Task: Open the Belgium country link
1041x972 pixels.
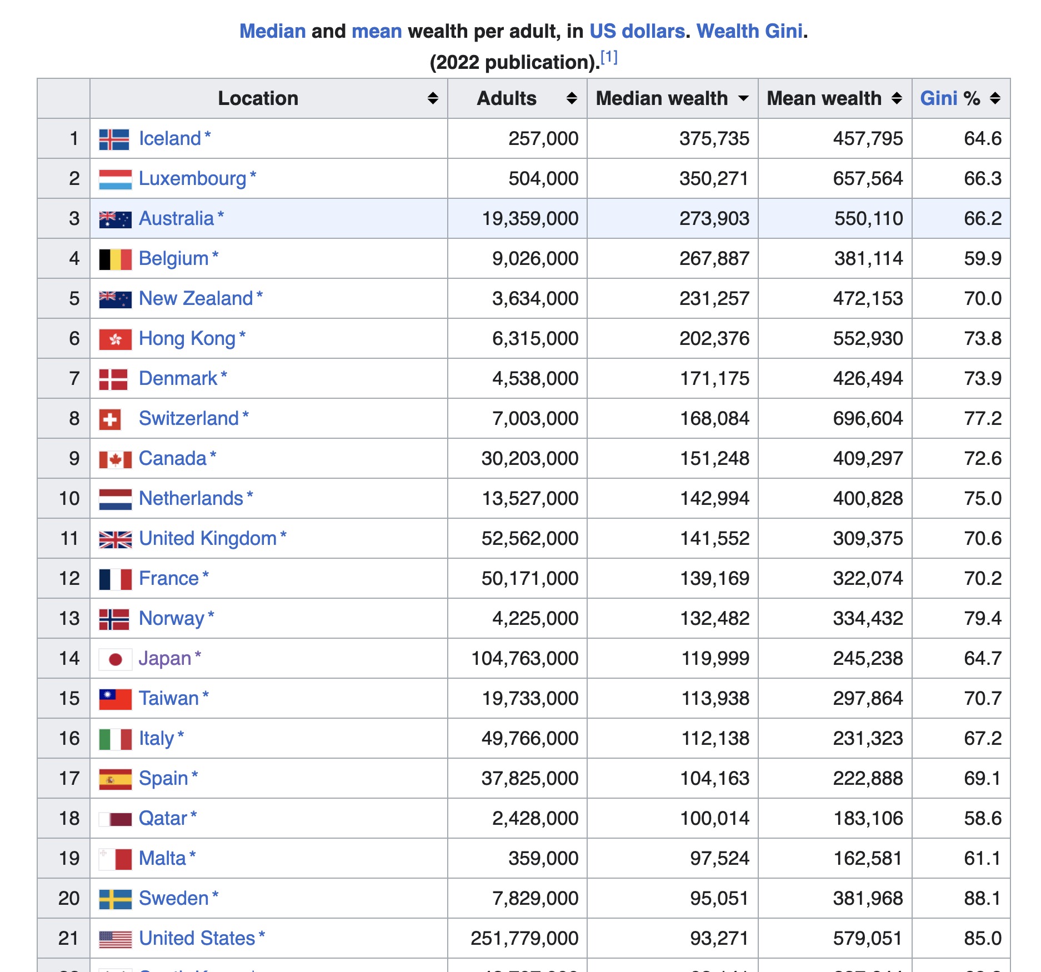Action: click(173, 258)
